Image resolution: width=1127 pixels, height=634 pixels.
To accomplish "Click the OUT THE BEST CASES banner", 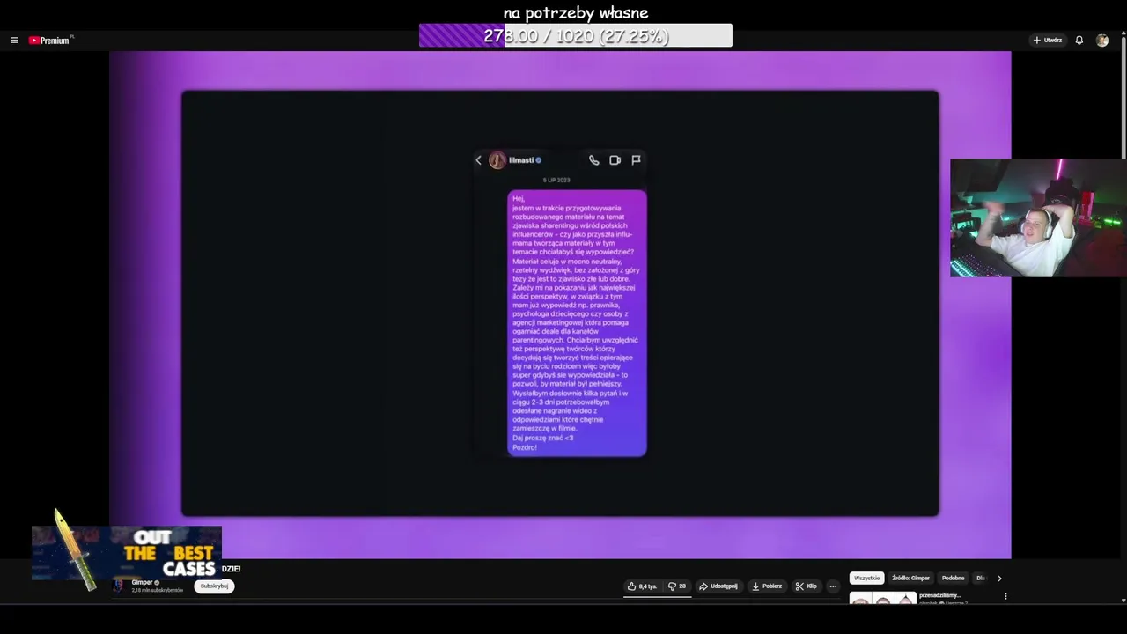I will coord(127,553).
